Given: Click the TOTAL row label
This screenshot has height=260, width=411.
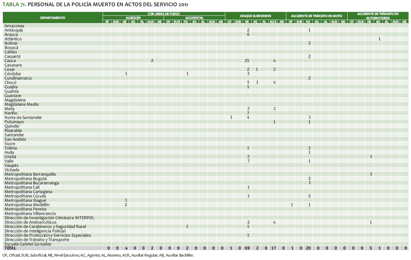Looking at the screenshot, I should (10, 248).
